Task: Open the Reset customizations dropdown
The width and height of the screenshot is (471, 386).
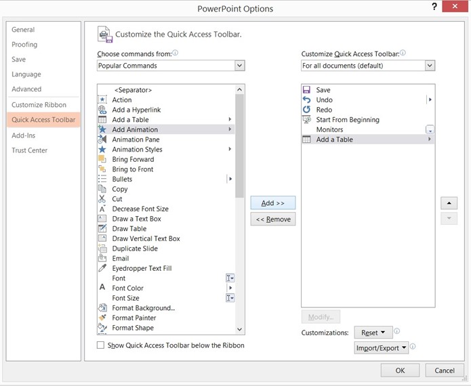Action: (x=373, y=333)
